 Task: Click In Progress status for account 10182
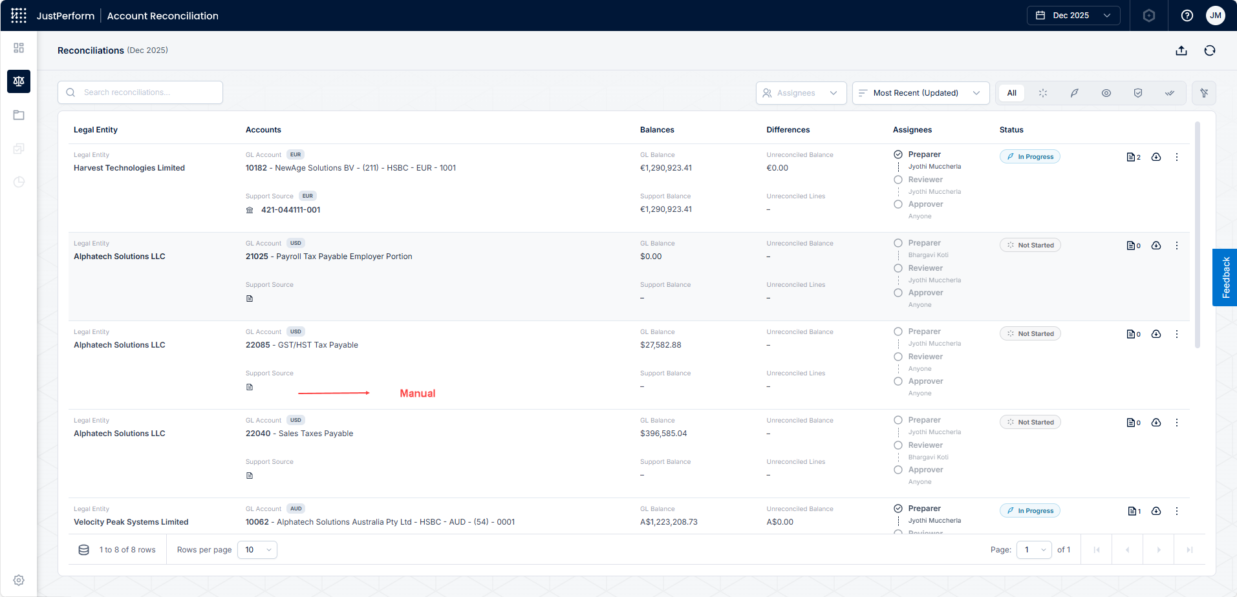pos(1030,157)
